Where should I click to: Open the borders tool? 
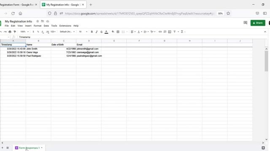[118, 32]
